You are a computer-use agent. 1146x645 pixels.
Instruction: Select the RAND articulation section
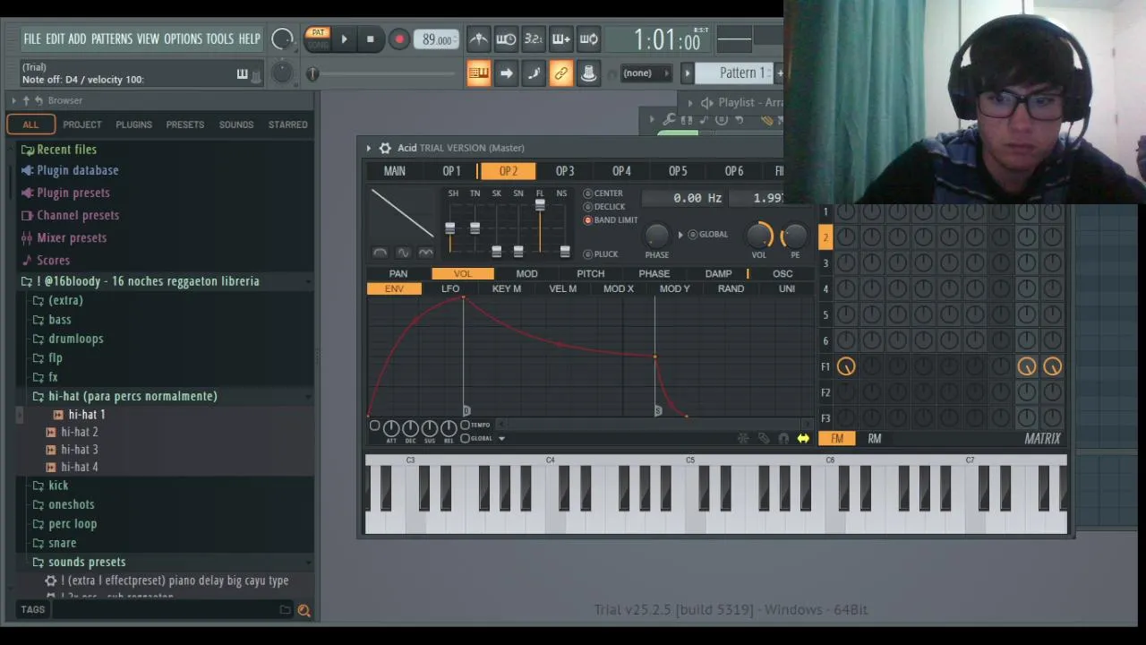[731, 289]
